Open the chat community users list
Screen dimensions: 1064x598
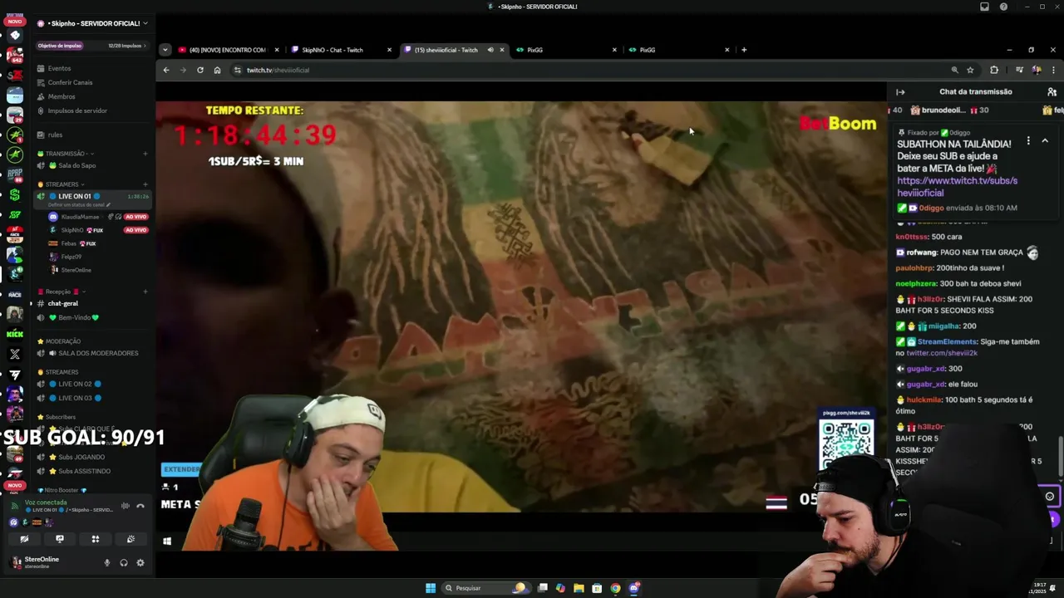pyautogui.click(x=1052, y=92)
